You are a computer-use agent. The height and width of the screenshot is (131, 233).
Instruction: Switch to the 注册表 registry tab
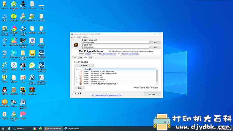pyautogui.click(x=80, y=58)
